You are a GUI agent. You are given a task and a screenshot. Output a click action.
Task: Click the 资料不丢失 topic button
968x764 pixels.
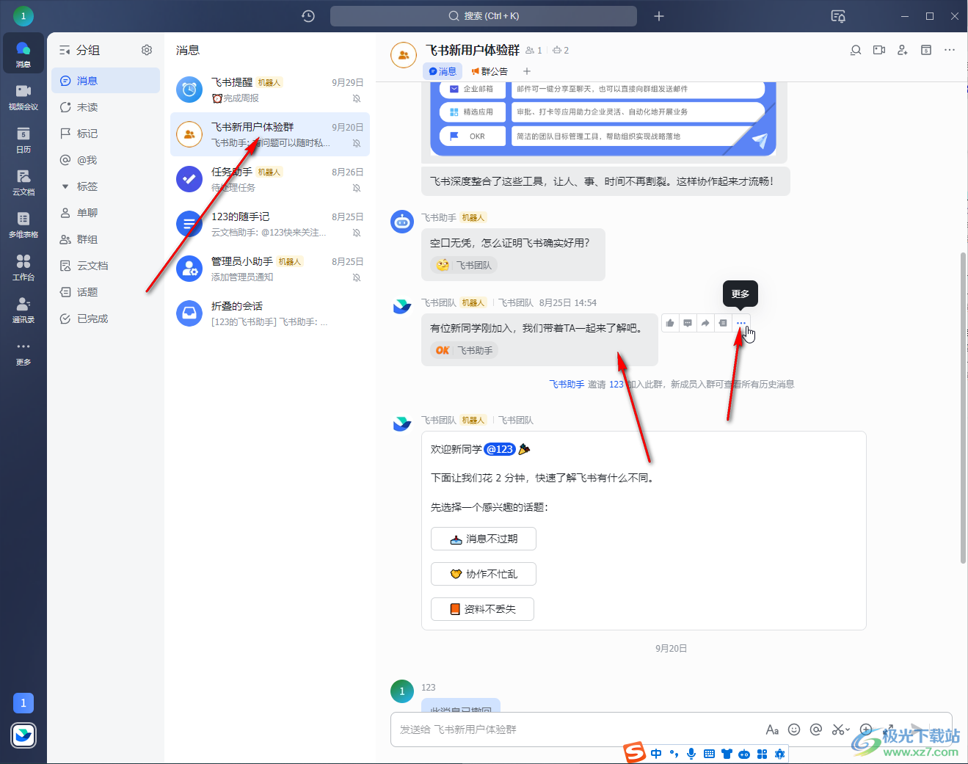pyautogui.click(x=482, y=609)
